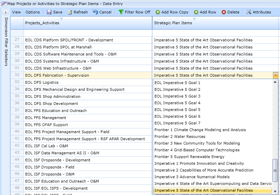Select EOL Imperative 5 Goal 2 option
The image size is (280, 195).
(x=212, y=89)
